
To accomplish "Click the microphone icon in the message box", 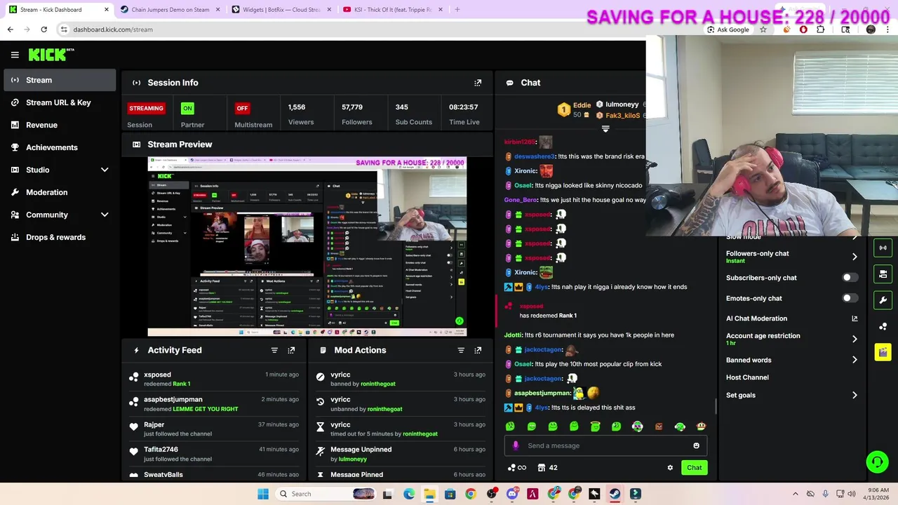I will point(516,445).
